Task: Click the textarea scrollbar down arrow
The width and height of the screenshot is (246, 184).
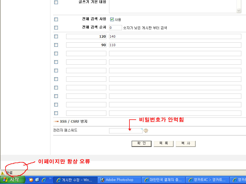Action: pyautogui.click(x=239, y=10)
